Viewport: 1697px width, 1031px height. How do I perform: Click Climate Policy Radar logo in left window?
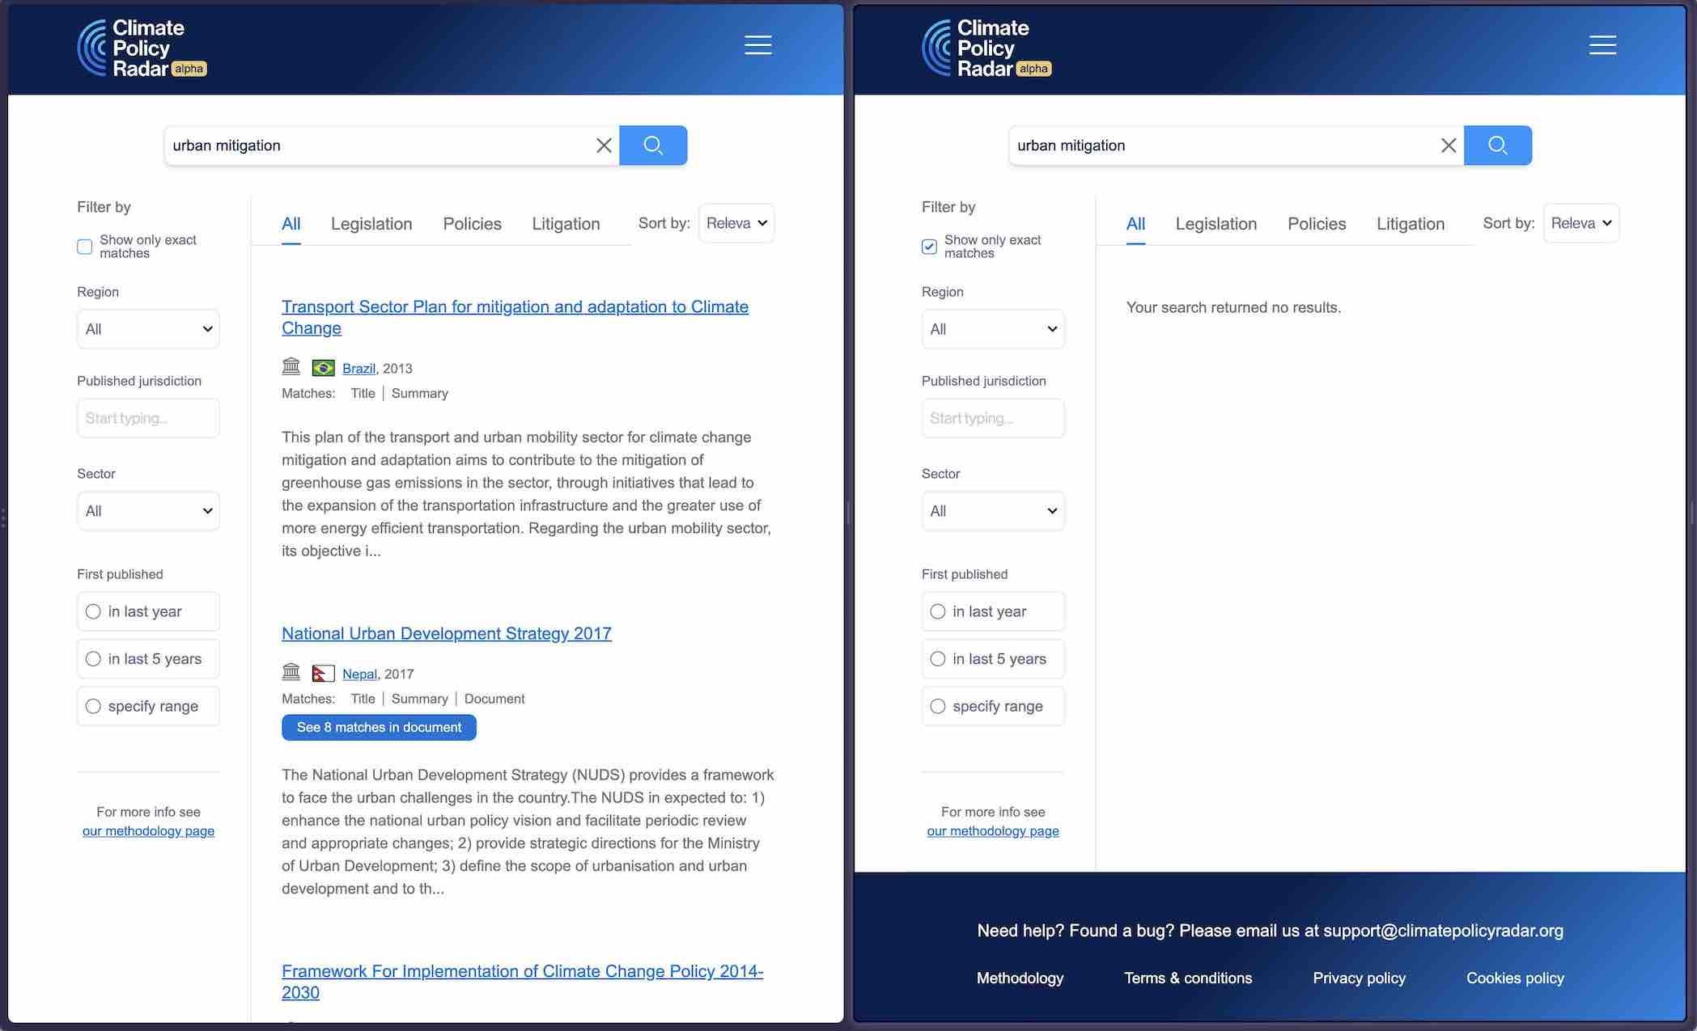coord(142,49)
